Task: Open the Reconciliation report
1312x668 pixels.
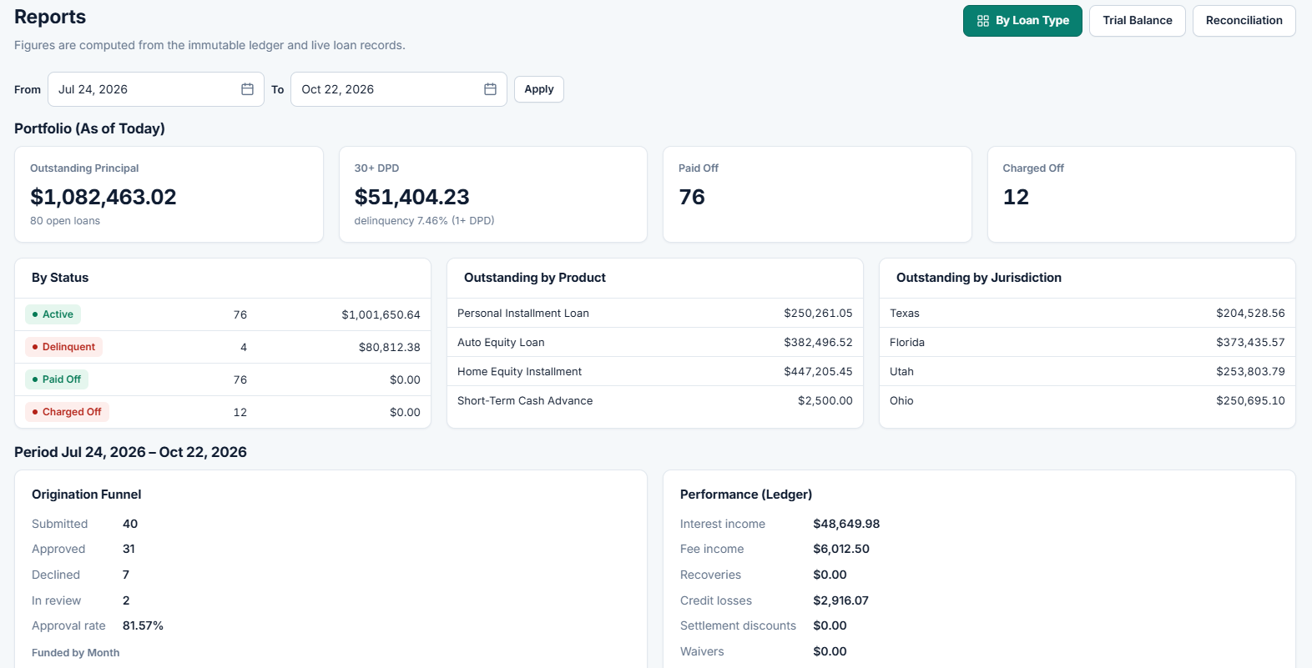Action: [1244, 21]
